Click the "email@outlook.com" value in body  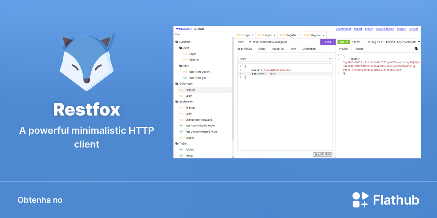tap(278, 70)
